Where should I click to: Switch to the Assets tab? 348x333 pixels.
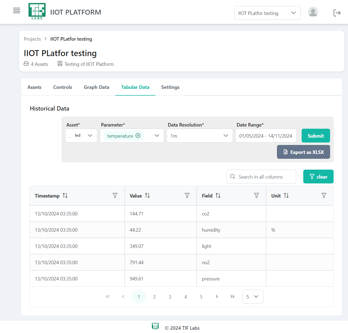(34, 87)
